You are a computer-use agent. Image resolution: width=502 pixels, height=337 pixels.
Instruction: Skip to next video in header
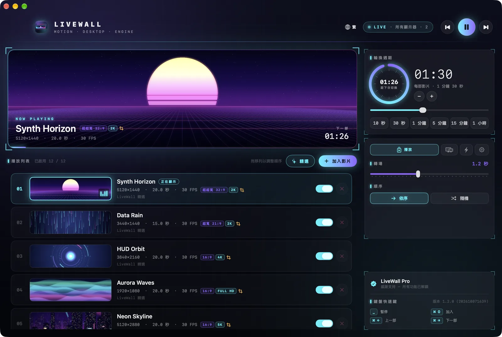(x=486, y=27)
